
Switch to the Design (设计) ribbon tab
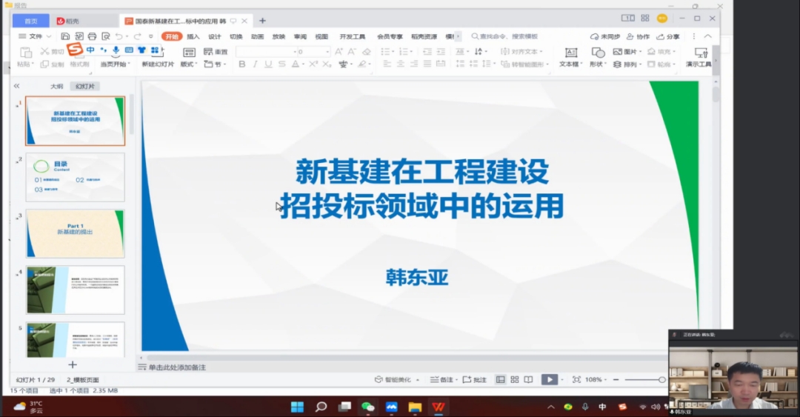tap(214, 36)
